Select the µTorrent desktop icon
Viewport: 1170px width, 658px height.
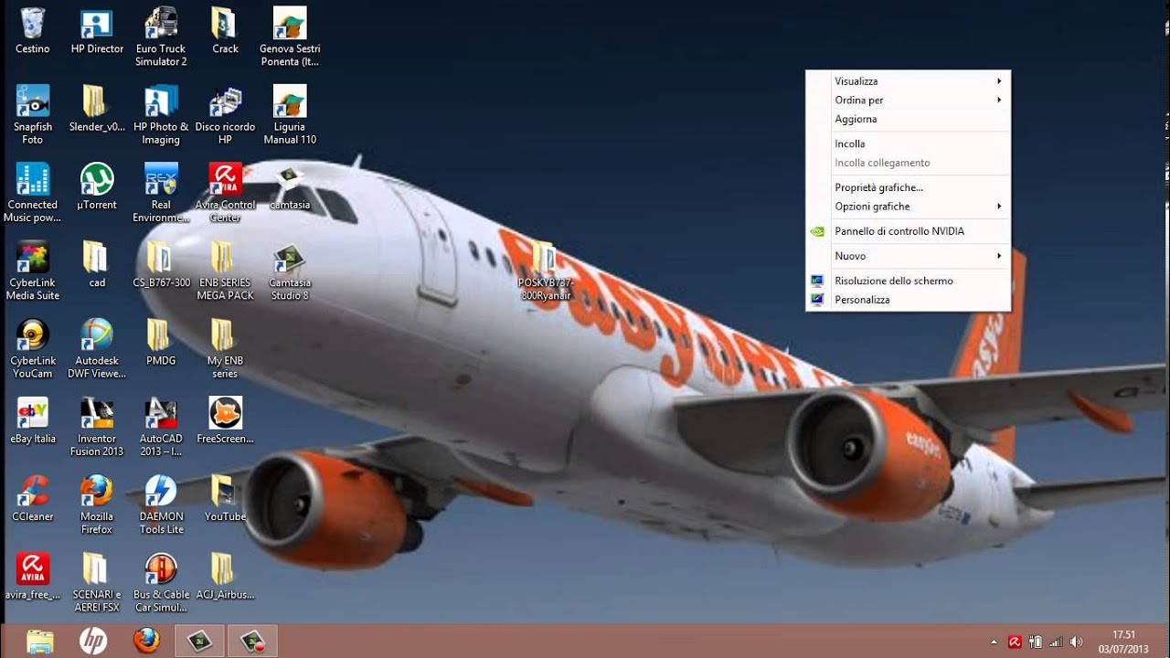pyautogui.click(x=97, y=187)
